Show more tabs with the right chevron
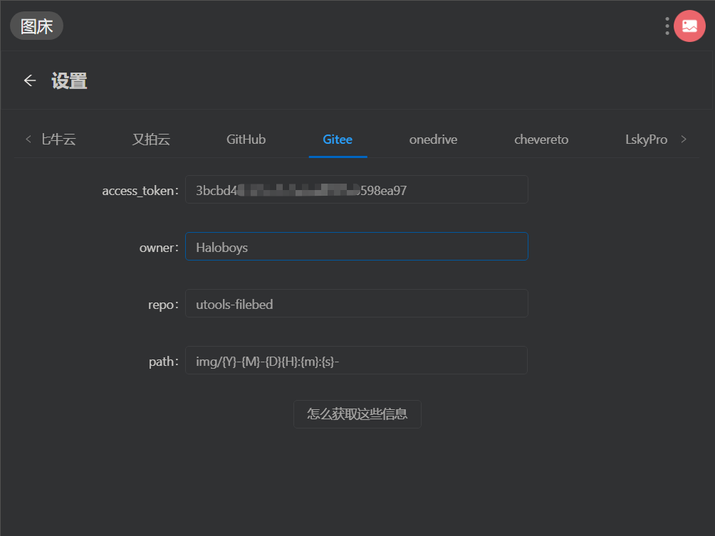 [x=684, y=139]
